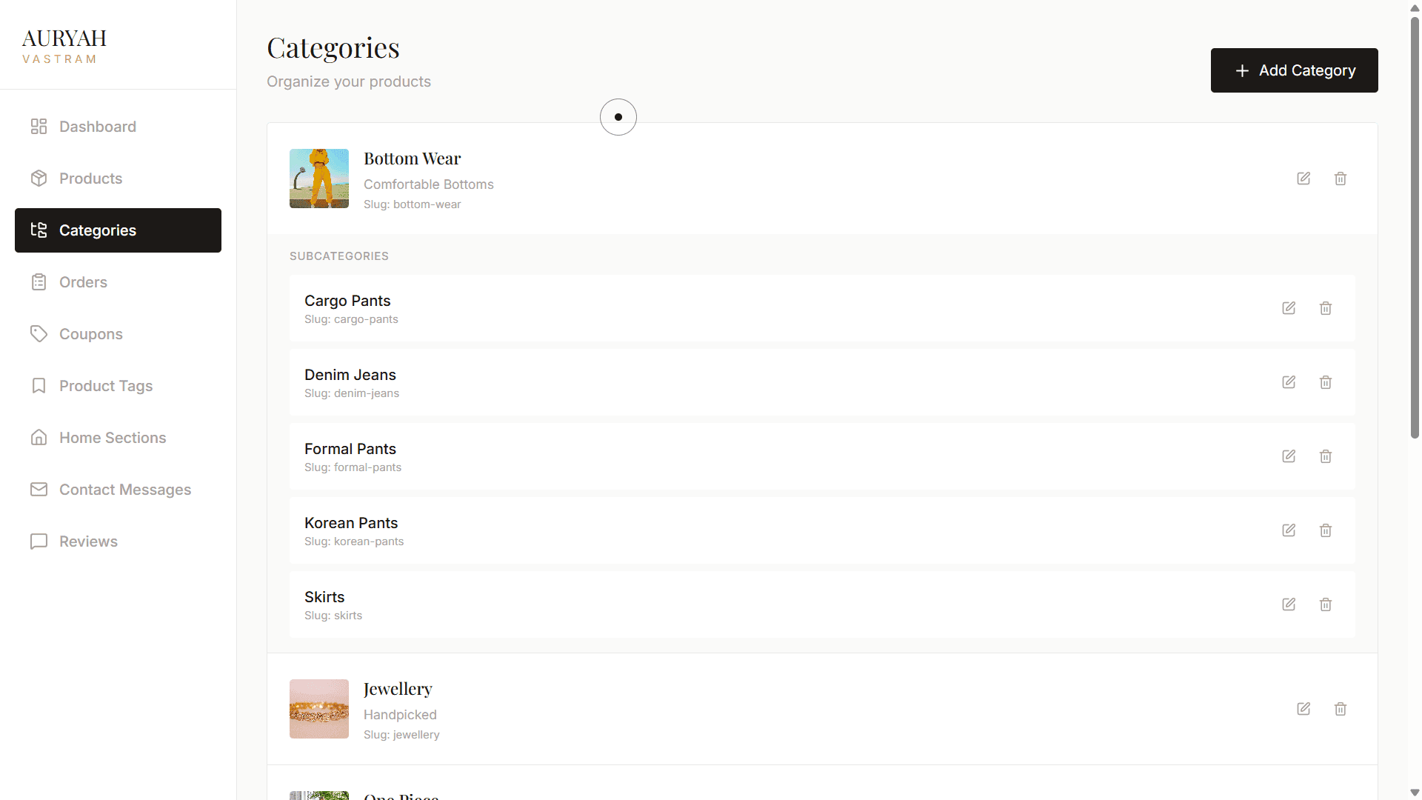Viewport: 1422px width, 800px height.
Task: Edit the Bottom Wear category
Action: coord(1303,179)
